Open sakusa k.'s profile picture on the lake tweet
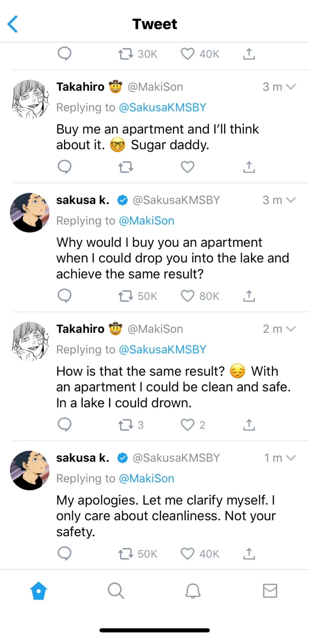 (30, 212)
